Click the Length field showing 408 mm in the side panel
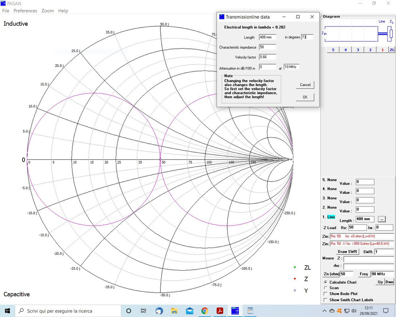This screenshot has width=396, height=317. pyautogui.click(x=365, y=219)
